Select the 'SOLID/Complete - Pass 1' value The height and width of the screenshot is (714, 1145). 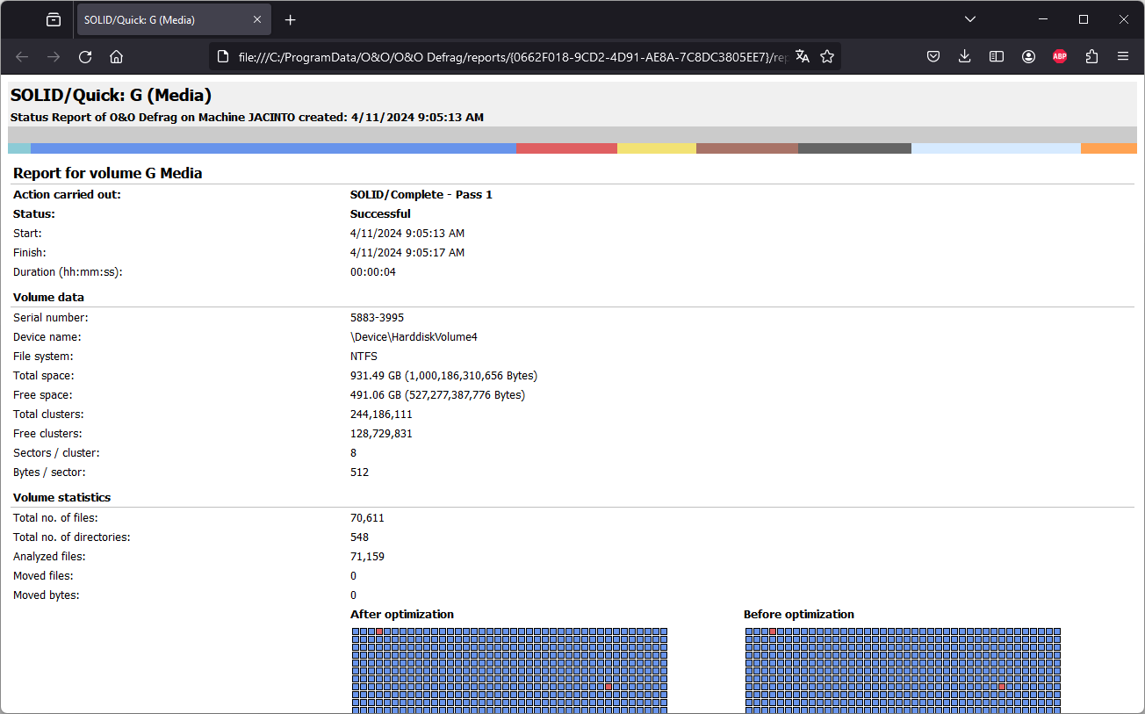(421, 194)
